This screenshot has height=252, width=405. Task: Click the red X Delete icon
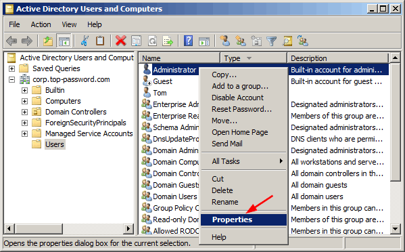pos(120,41)
